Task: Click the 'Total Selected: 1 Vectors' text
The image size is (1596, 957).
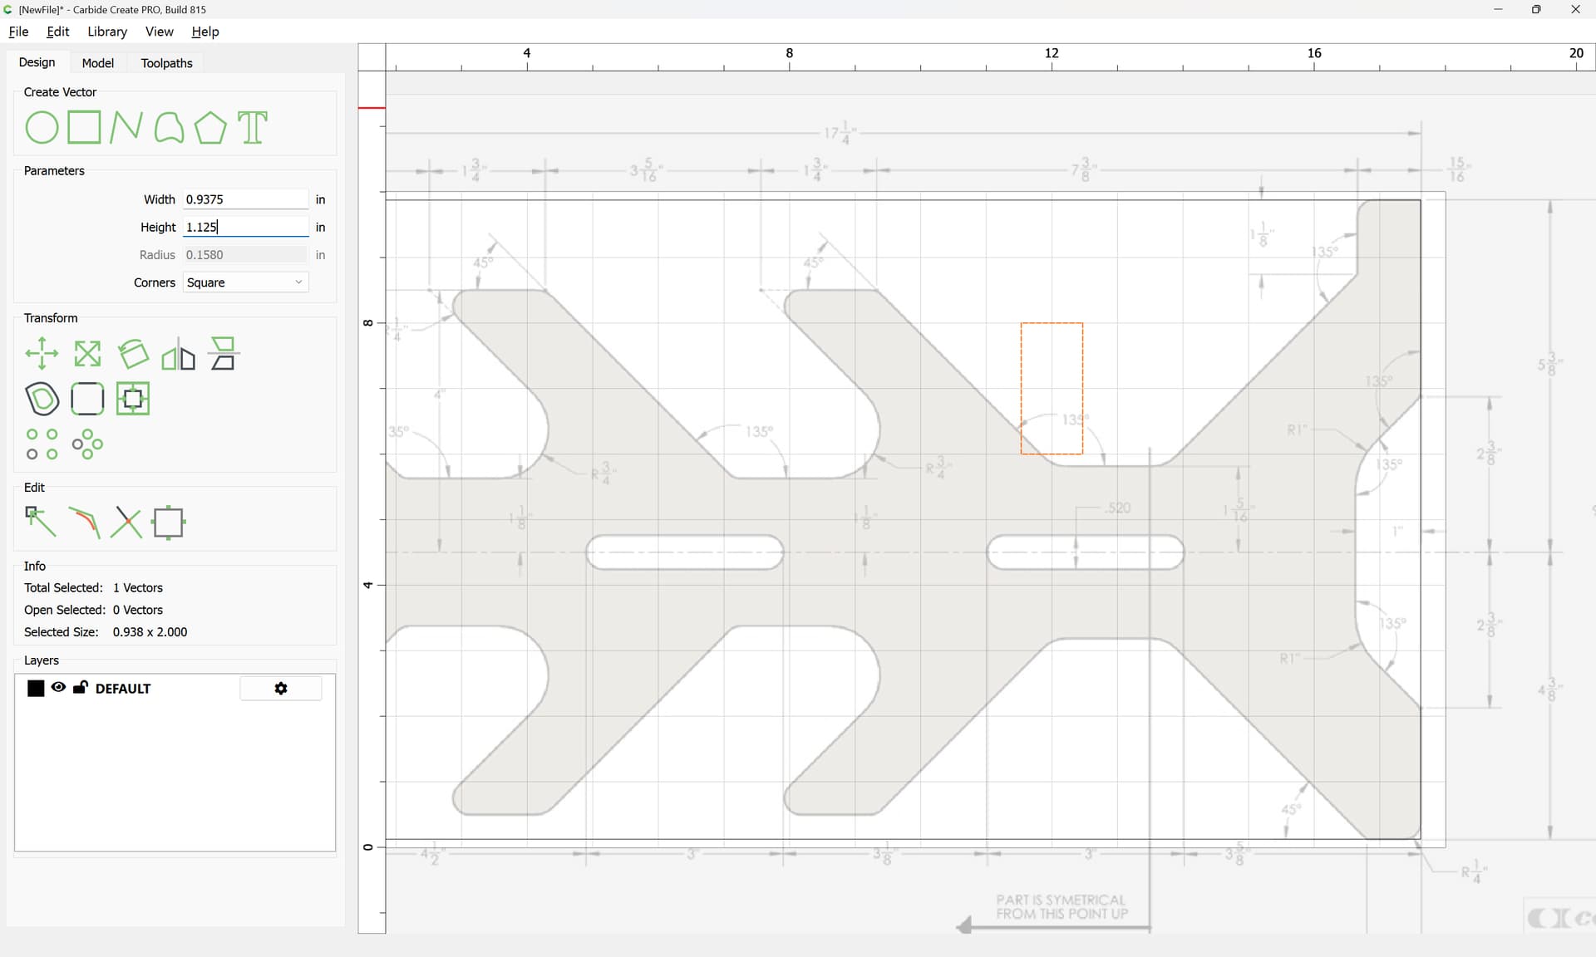Action: click(x=93, y=588)
